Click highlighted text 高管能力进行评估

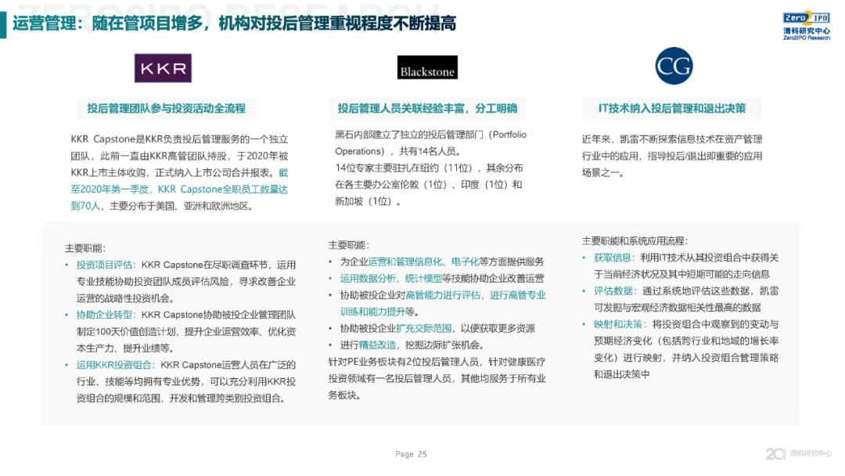tap(442, 295)
